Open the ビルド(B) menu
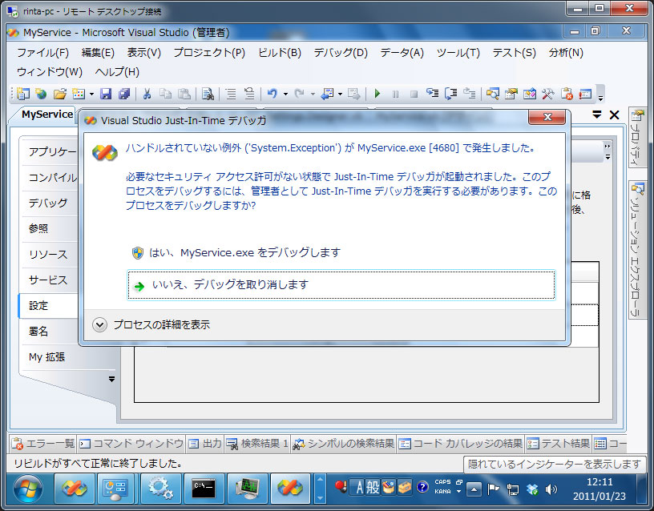654x511 pixels. 280,53
